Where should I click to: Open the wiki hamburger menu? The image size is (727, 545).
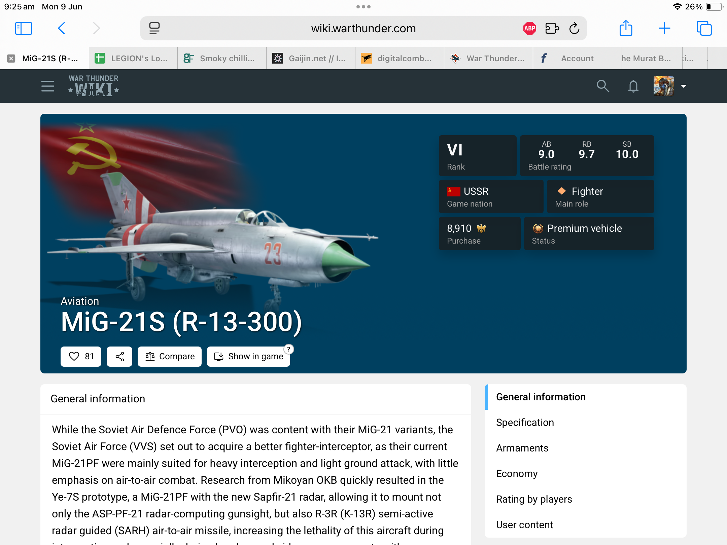pyautogui.click(x=48, y=86)
